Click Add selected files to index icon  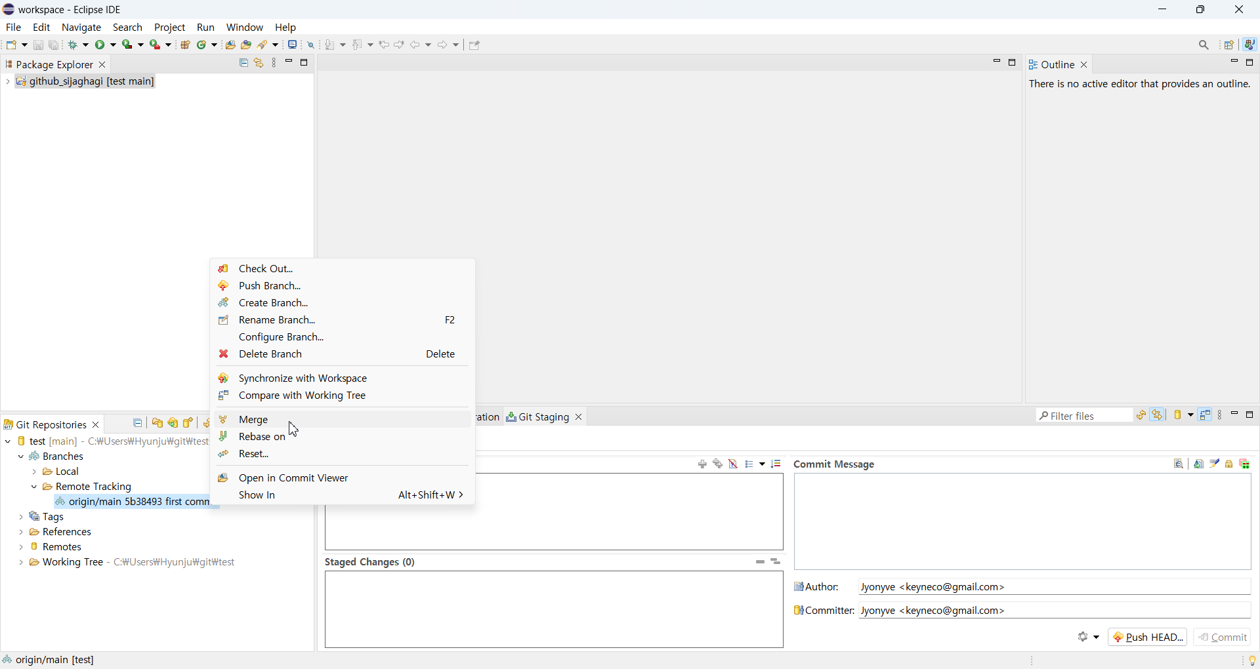[x=702, y=464]
